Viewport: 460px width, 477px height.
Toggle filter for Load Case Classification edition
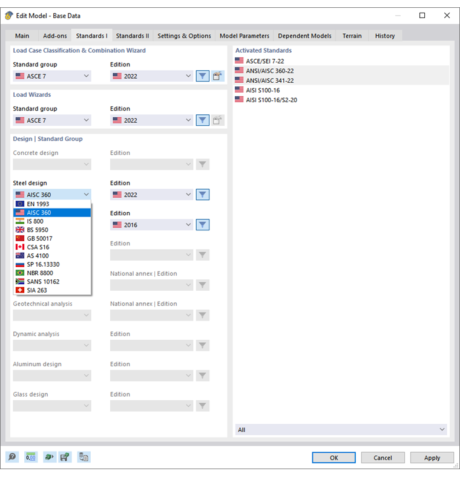tap(203, 76)
